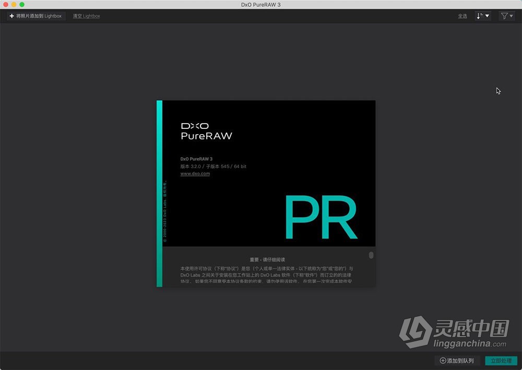Click the large PR emblem
The width and height of the screenshot is (522, 370).
(x=321, y=217)
